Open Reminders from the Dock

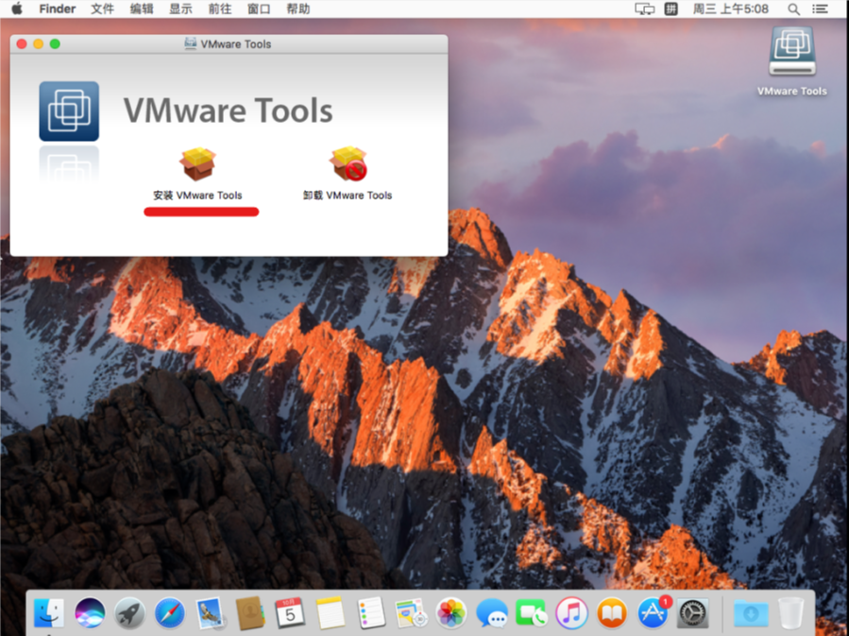coord(371,613)
